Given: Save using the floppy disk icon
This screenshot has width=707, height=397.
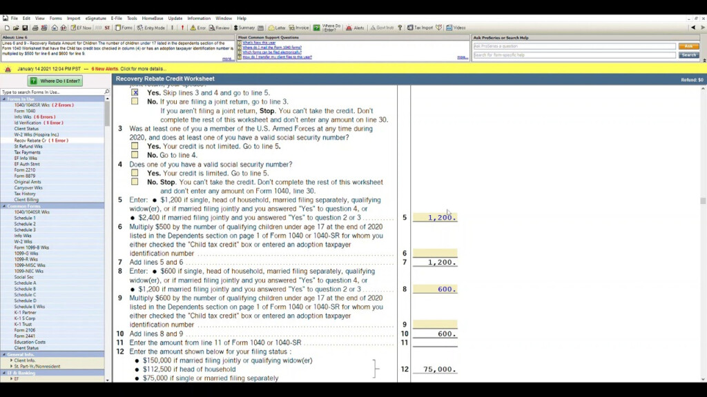Looking at the screenshot, I should click(x=25, y=28).
